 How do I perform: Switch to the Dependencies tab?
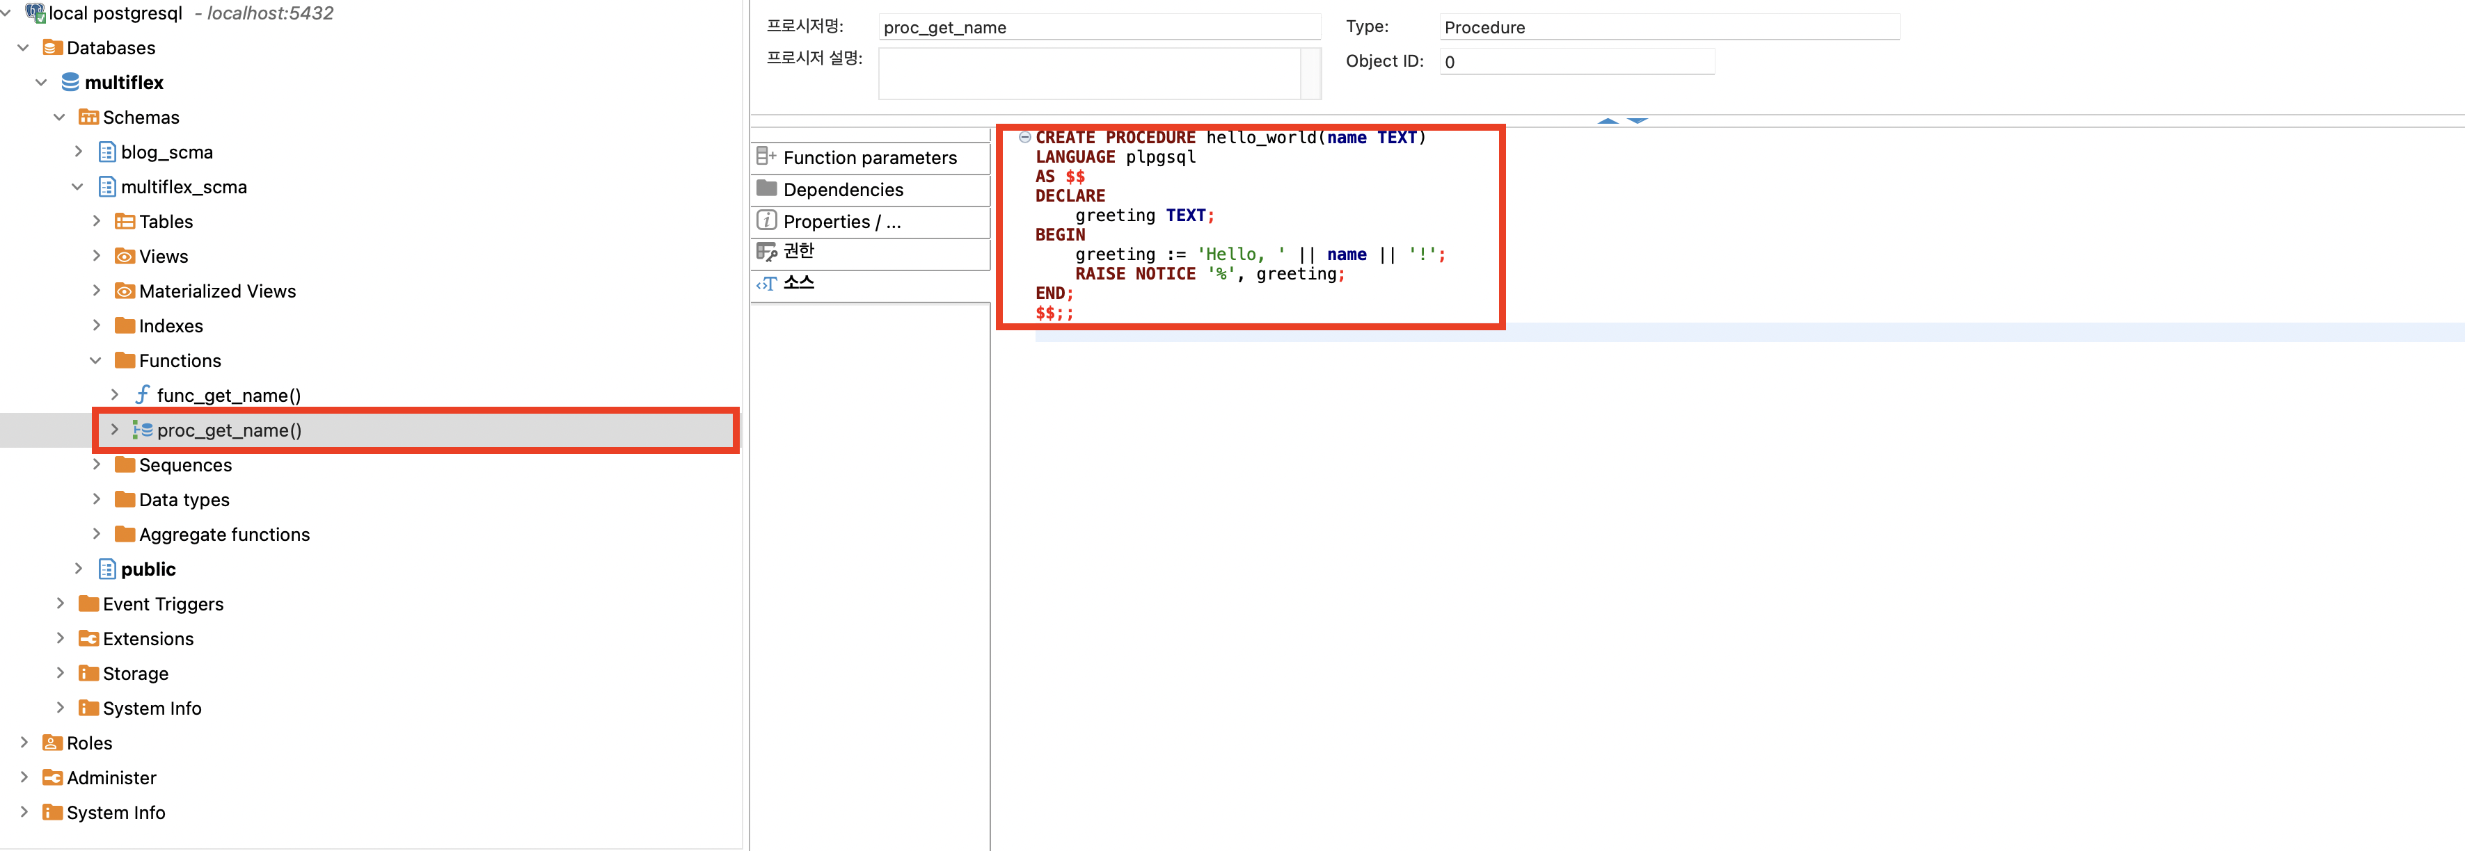tap(842, 189)
